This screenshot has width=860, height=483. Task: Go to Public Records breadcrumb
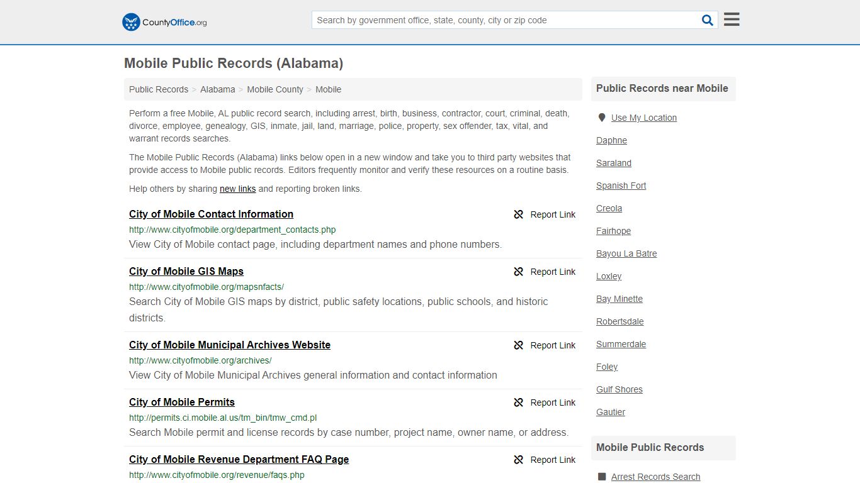click(x=159, y=89)
